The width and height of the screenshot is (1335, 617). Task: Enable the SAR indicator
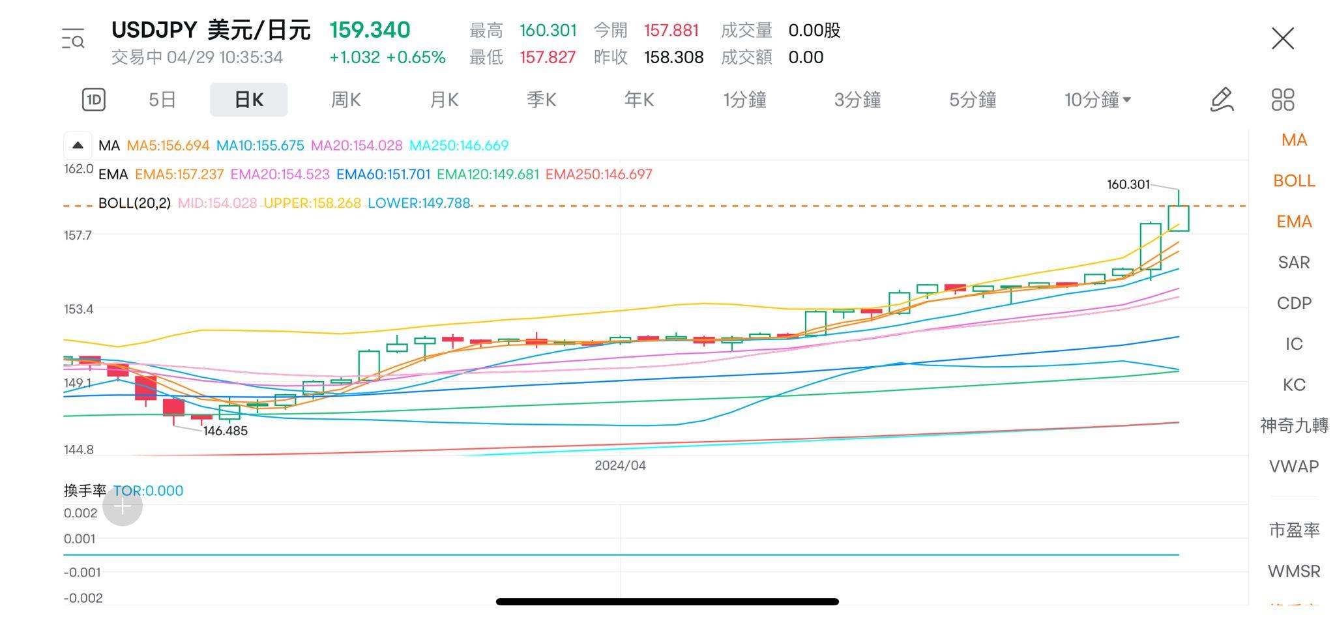[1293, 262]
